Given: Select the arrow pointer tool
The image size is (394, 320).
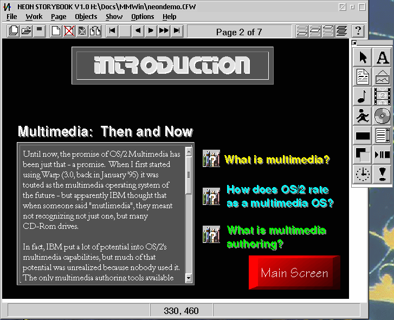Looking at the screenshot, I should (362, 57).
